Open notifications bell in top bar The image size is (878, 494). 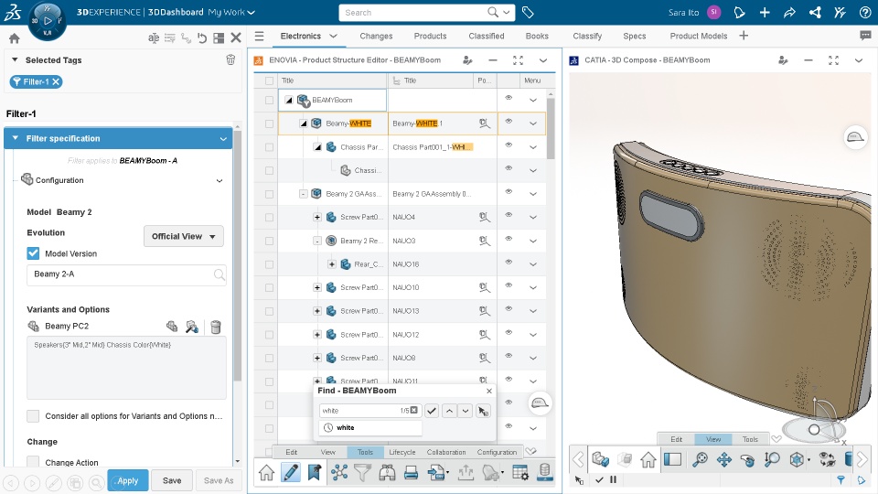click(739, 12)
